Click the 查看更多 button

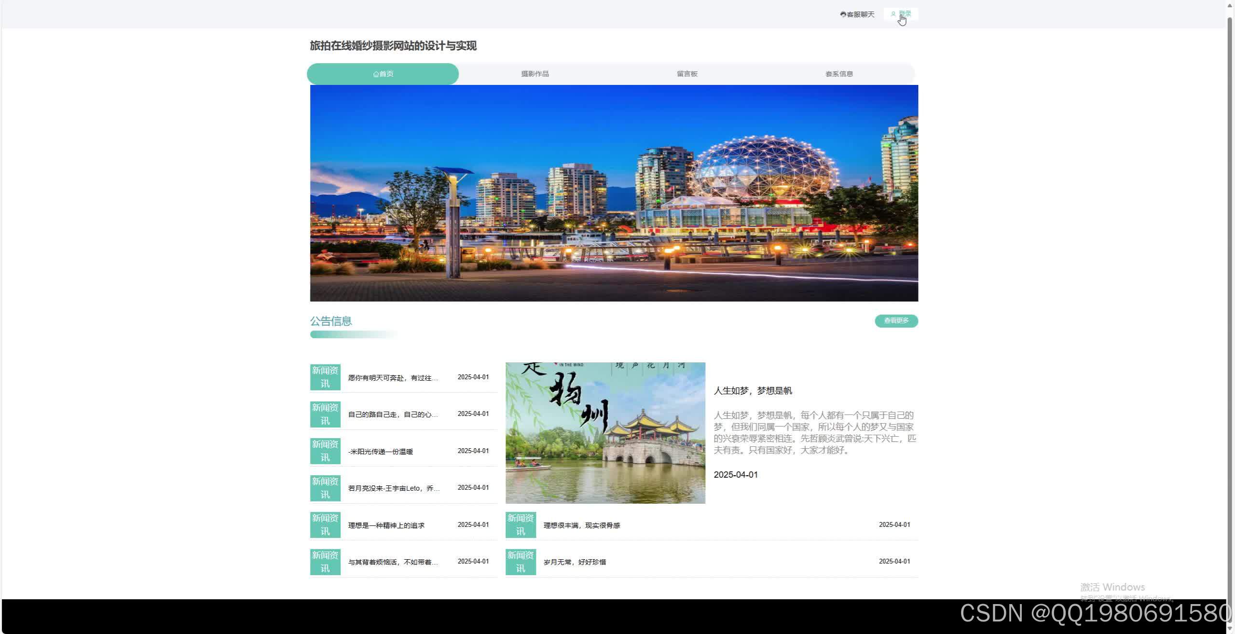coord(896,320)
